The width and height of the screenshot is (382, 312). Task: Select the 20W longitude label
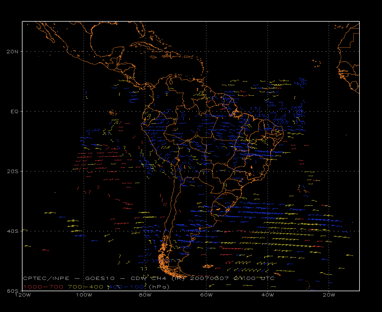[x=329, y=295]
